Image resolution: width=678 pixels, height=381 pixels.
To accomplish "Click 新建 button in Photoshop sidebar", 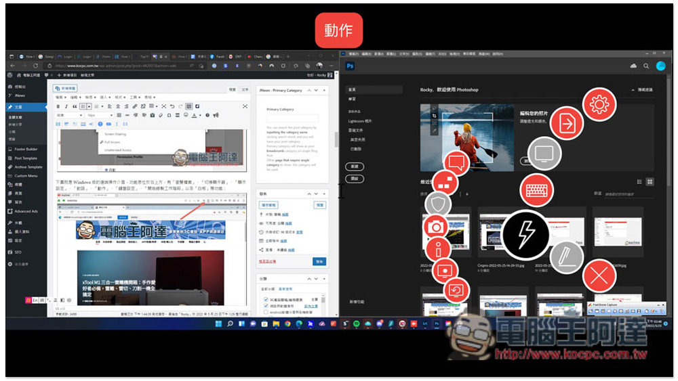I will coord(355,166).
